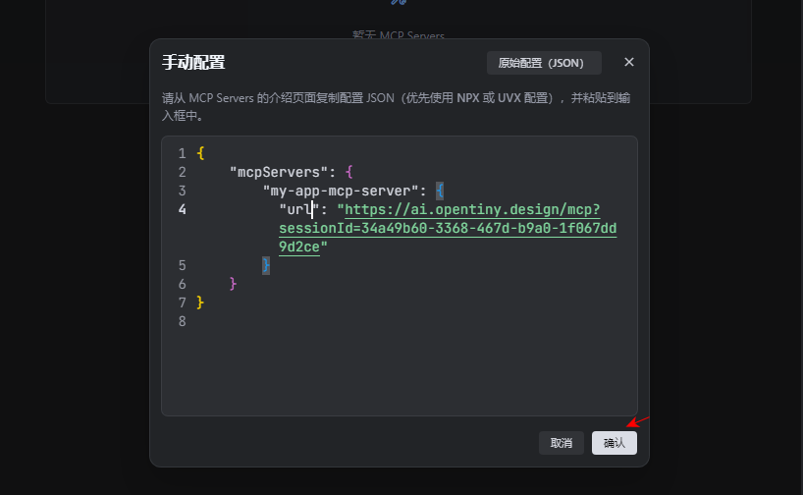Click the closing yellow brace on line 7
Viewport: 803px width, 495px height.
[x=200, y=302]
